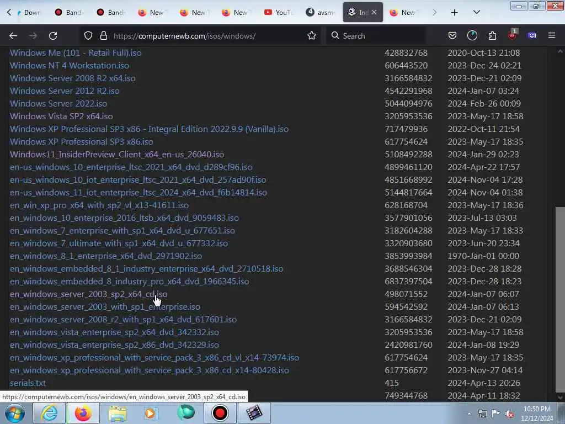
Task: Open Firefox hamburger application menu
Action: [552, 36]
